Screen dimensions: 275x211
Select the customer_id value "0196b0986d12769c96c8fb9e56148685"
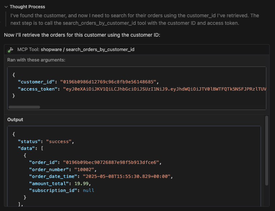pos(108,82)
